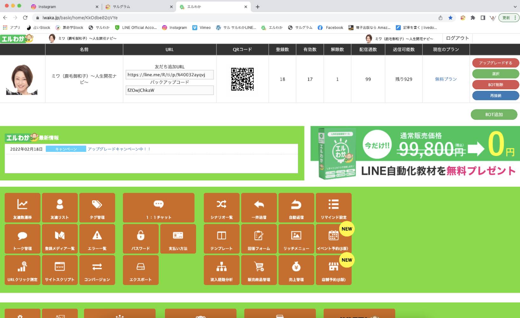The height and width of the screenshot is (318, 520).
Task: Open the 店舗予約(β版) shop tile
Action: 334,270
